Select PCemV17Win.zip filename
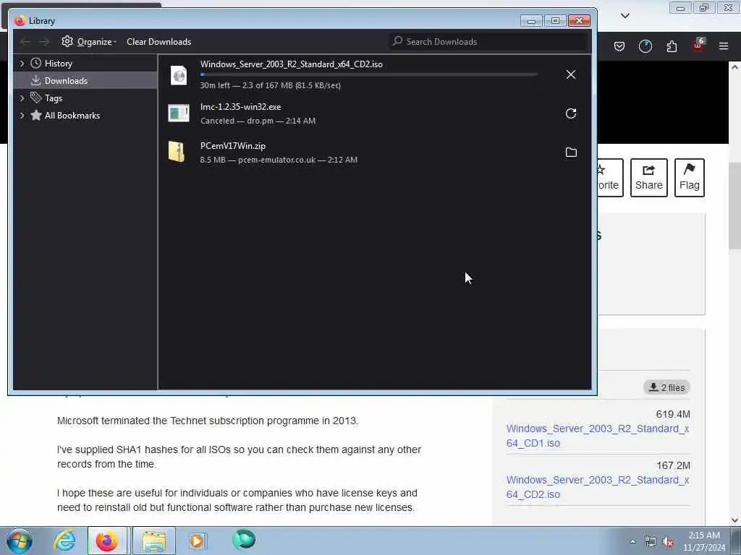 (x=232, y=146)
